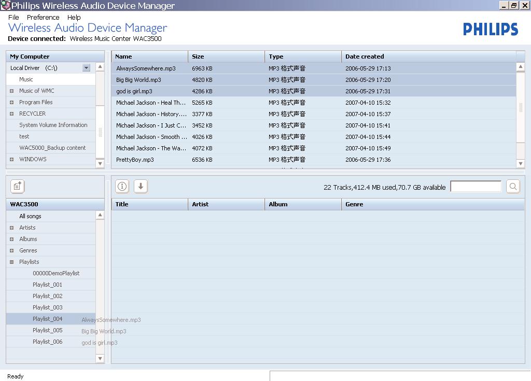Image resolution: width=531 pixels, height=381 pixels.
Task: Sort tracks by Artist column header
Action: [x=226, y=204]
